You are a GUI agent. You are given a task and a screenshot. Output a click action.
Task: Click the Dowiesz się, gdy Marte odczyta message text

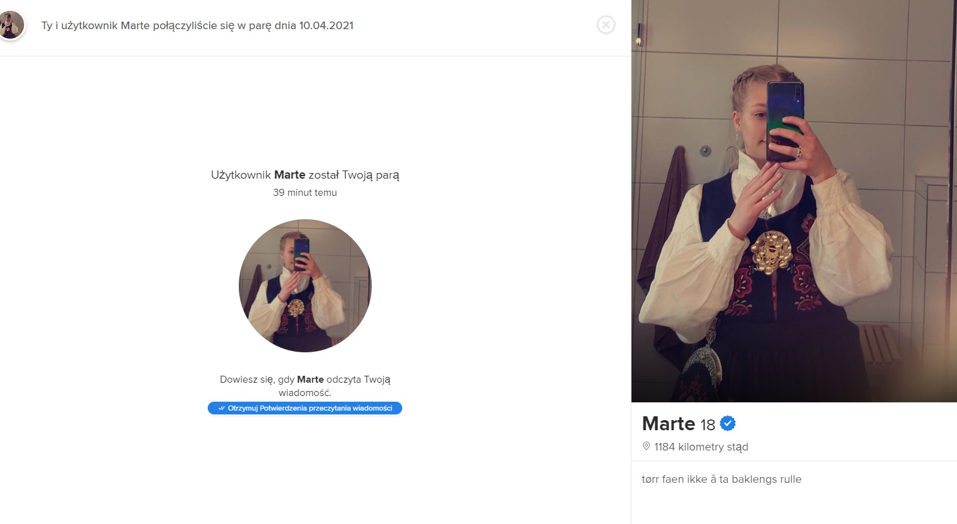(305, 386)
